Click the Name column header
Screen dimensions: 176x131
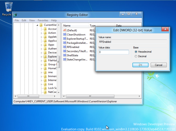click(75, 26)
